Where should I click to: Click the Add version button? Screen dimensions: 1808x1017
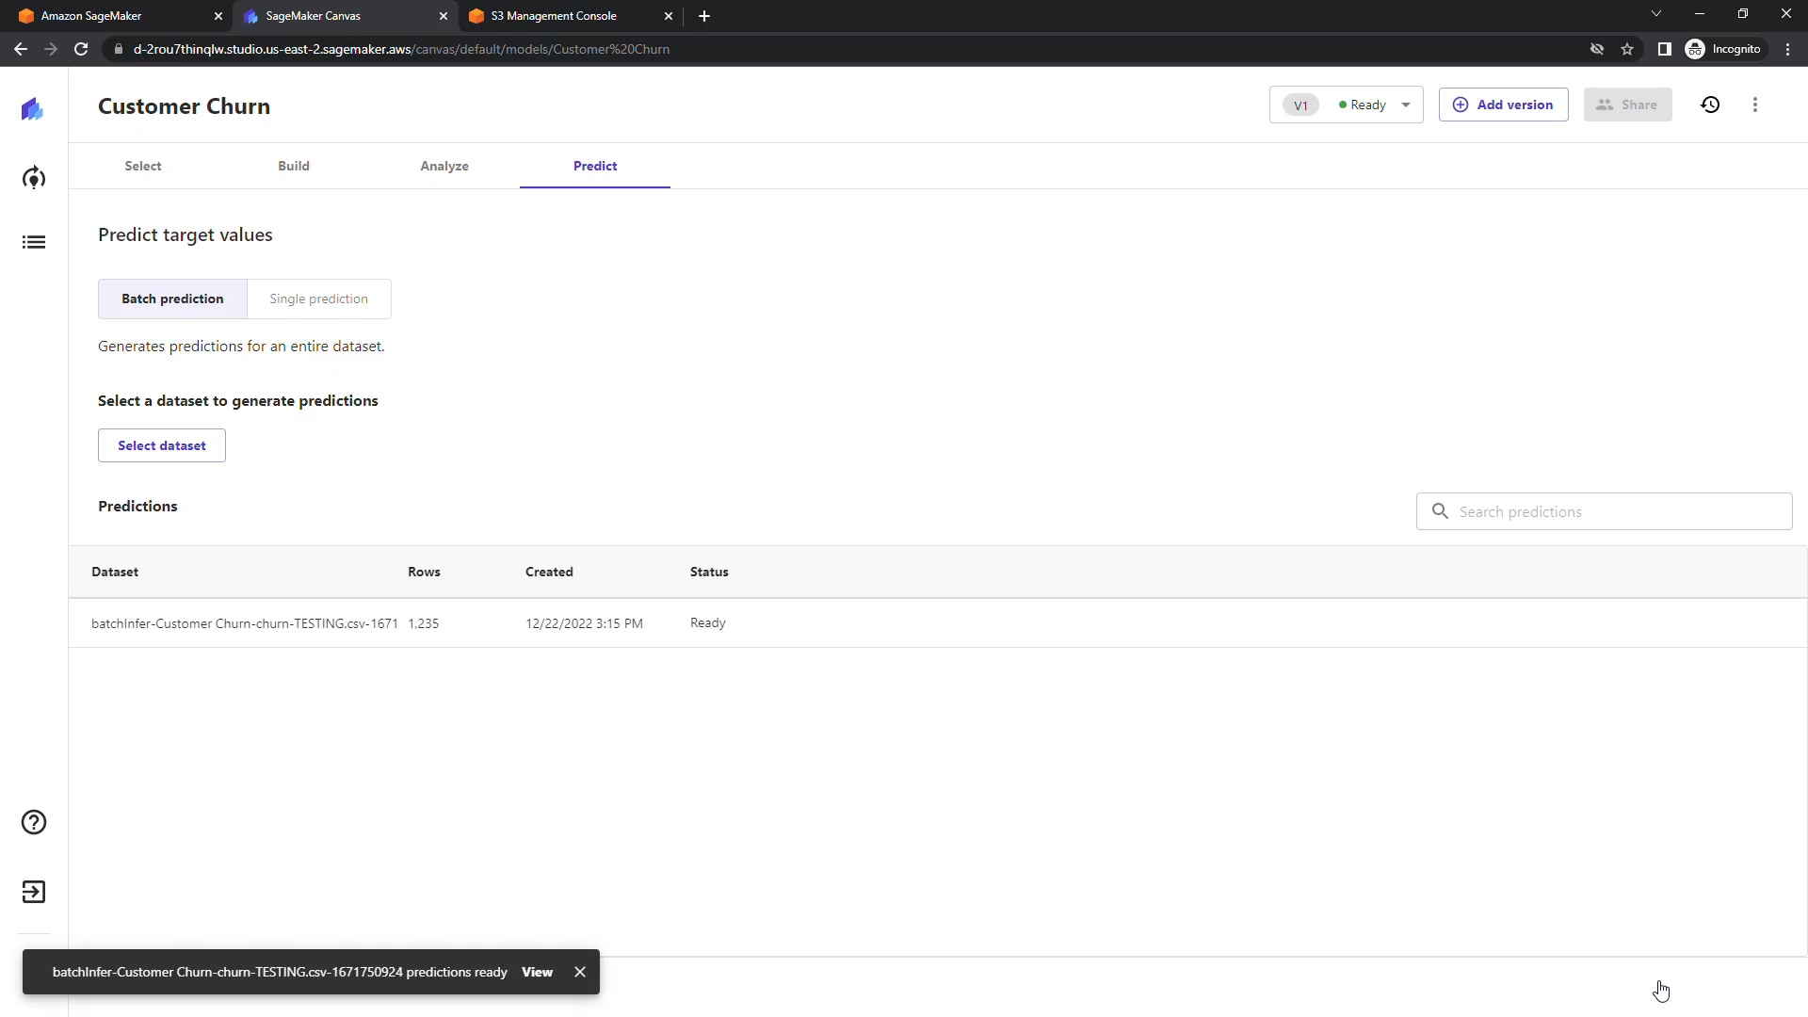1503,105
